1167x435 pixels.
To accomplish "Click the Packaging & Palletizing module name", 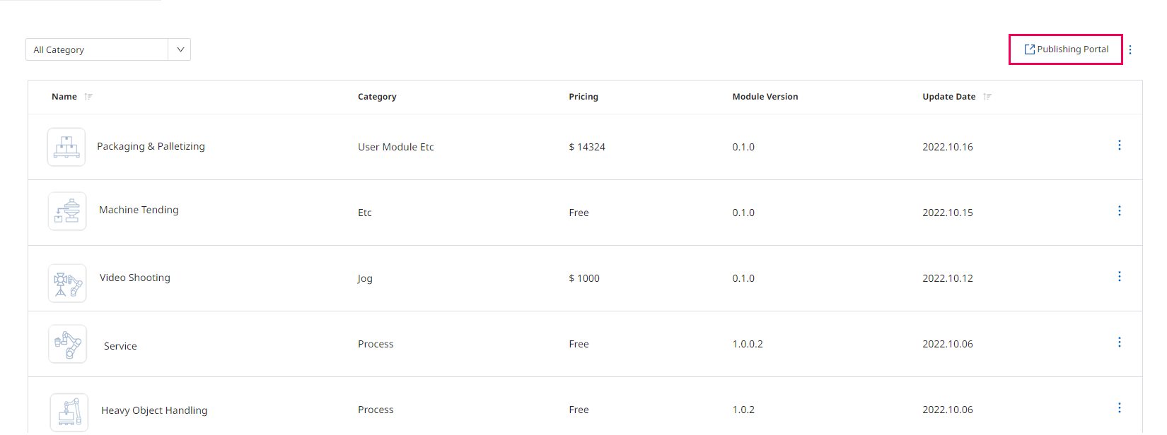I will tap(151, 146).
